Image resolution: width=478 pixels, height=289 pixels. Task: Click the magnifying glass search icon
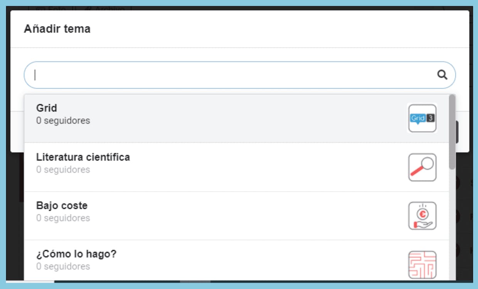(x=442, y=75)
